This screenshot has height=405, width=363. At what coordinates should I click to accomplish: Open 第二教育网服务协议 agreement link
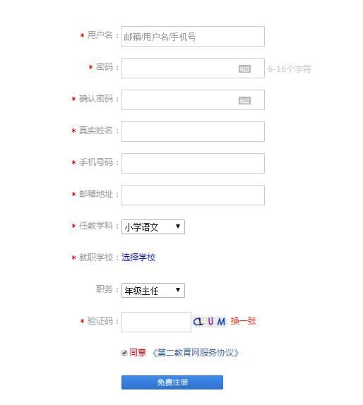click(195, 353)
